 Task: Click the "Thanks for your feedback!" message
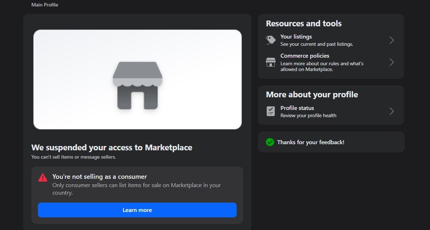311,142
